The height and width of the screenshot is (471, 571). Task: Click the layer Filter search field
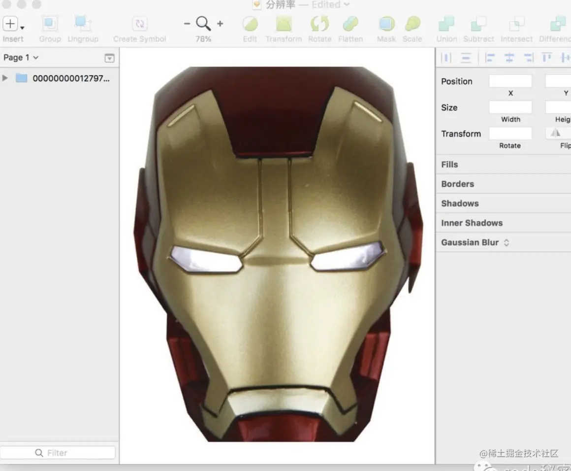[x=58, y=453]
